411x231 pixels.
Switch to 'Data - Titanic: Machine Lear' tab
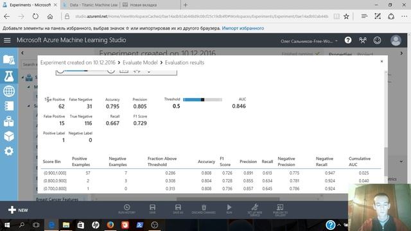pyautogui.click(x=91, y=4)
